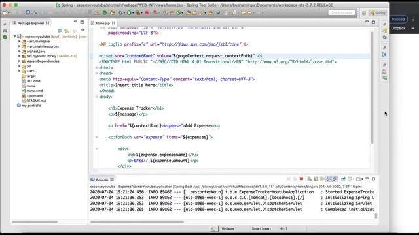Select my-portfolio project
The image size is (419, 235).
(31, 106)
